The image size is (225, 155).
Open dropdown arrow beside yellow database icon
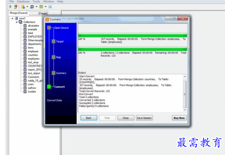pyautogui.click(x=27, y=7)
